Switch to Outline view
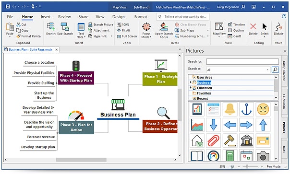290x174 pixels. coord(236,30)
